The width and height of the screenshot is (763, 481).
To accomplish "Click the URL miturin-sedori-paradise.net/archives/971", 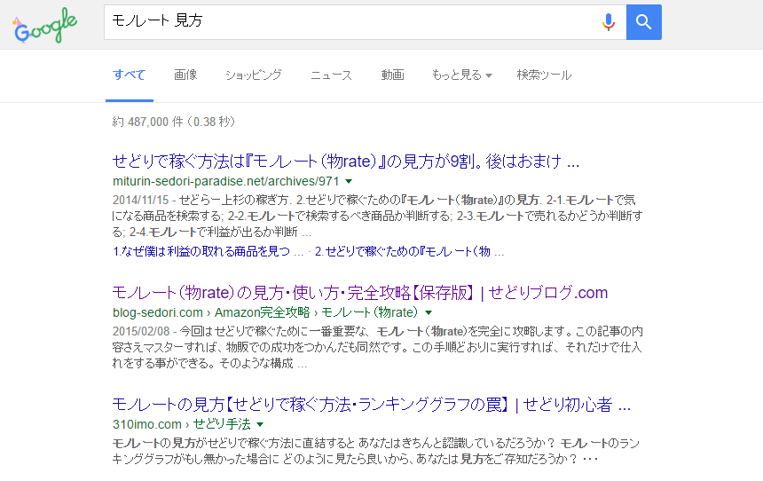I will 225,181.
